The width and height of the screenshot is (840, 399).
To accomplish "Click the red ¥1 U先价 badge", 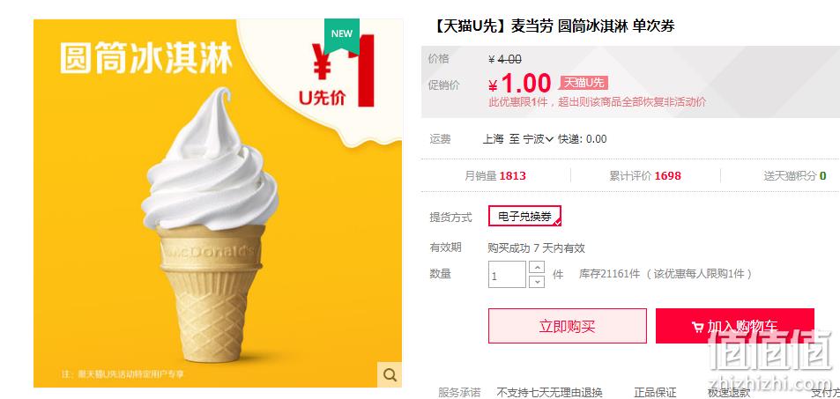I will (337, 71).
